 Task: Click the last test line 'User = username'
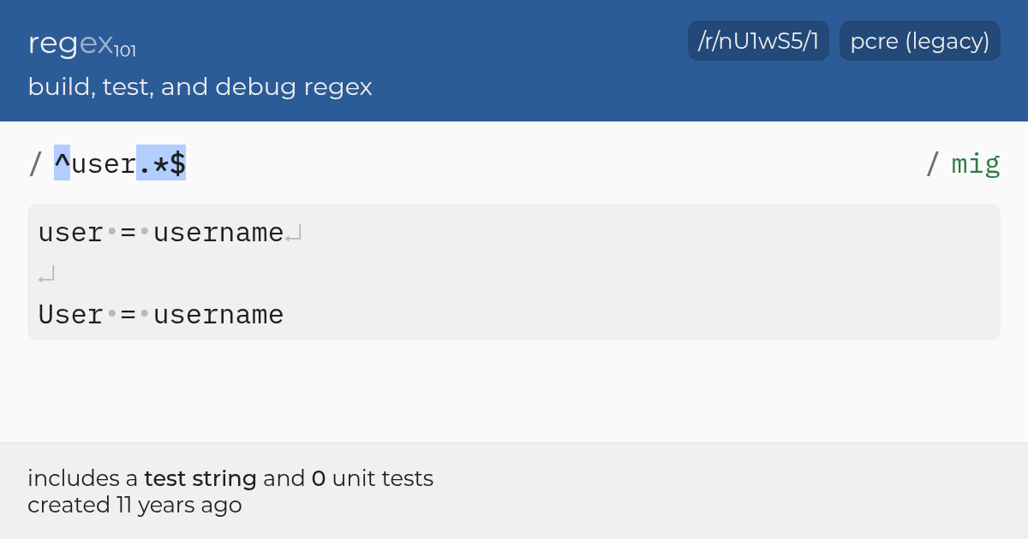pyautogui.click(x=161, y=315)
